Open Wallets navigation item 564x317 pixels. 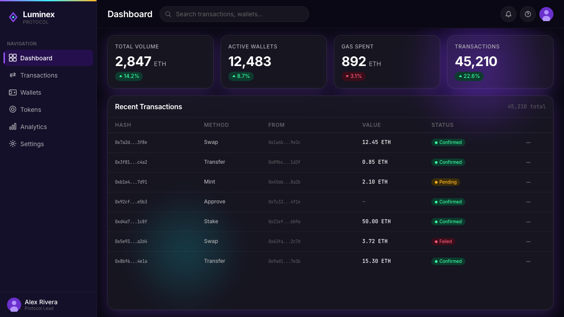[x=48, y=92]
